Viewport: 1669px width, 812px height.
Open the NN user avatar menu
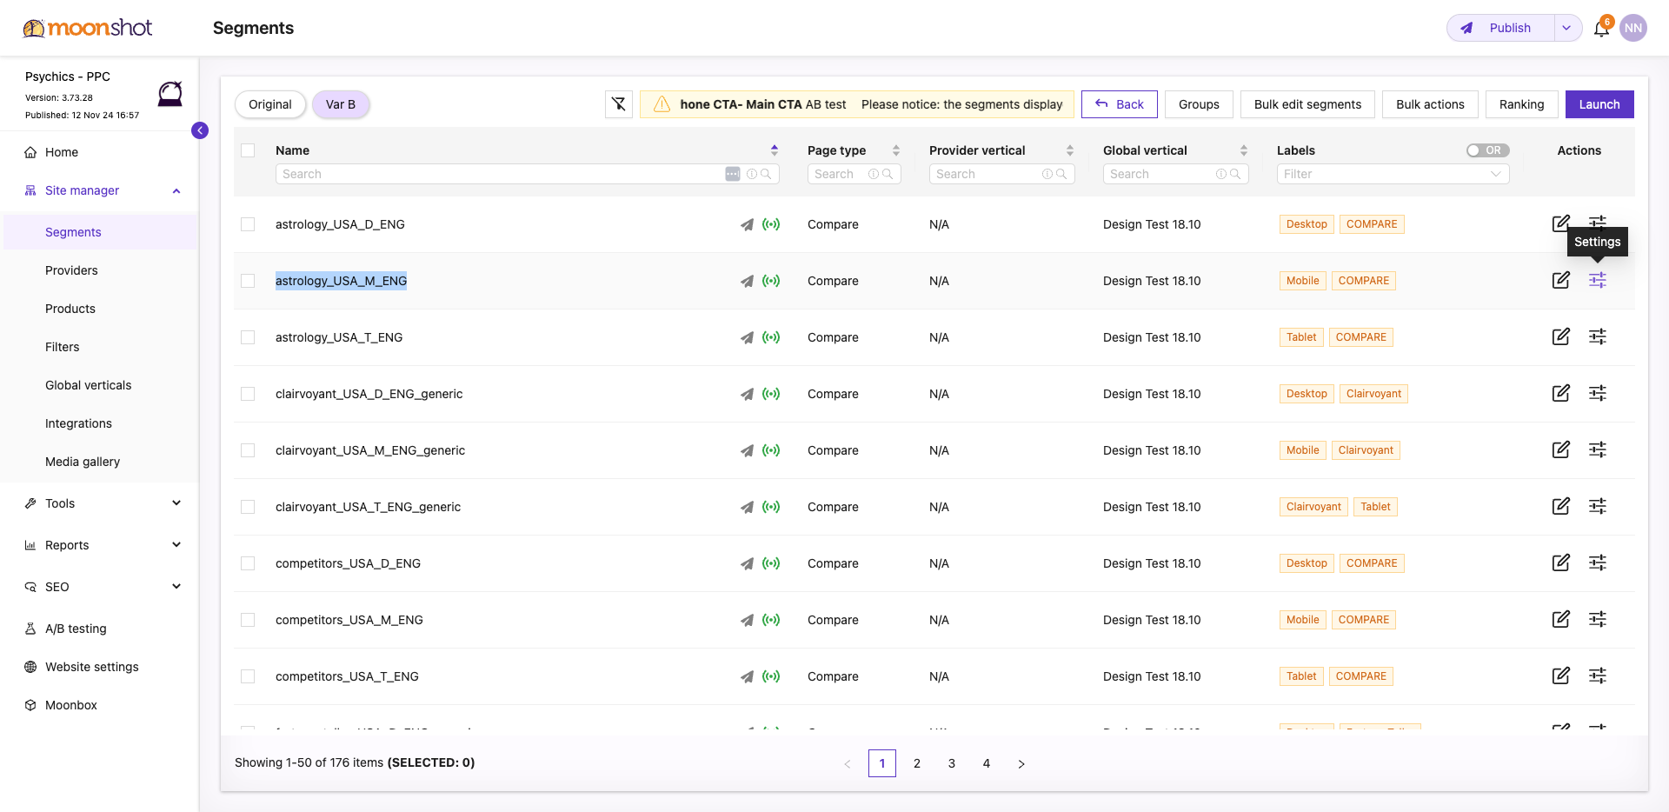1633,28
